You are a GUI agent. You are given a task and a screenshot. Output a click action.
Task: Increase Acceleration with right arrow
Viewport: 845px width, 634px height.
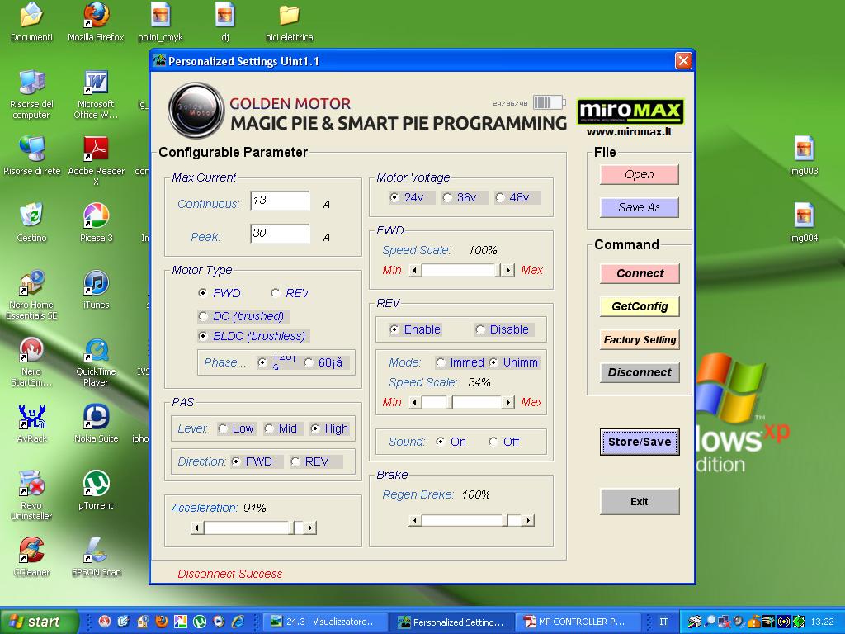(x=310, y=528)
